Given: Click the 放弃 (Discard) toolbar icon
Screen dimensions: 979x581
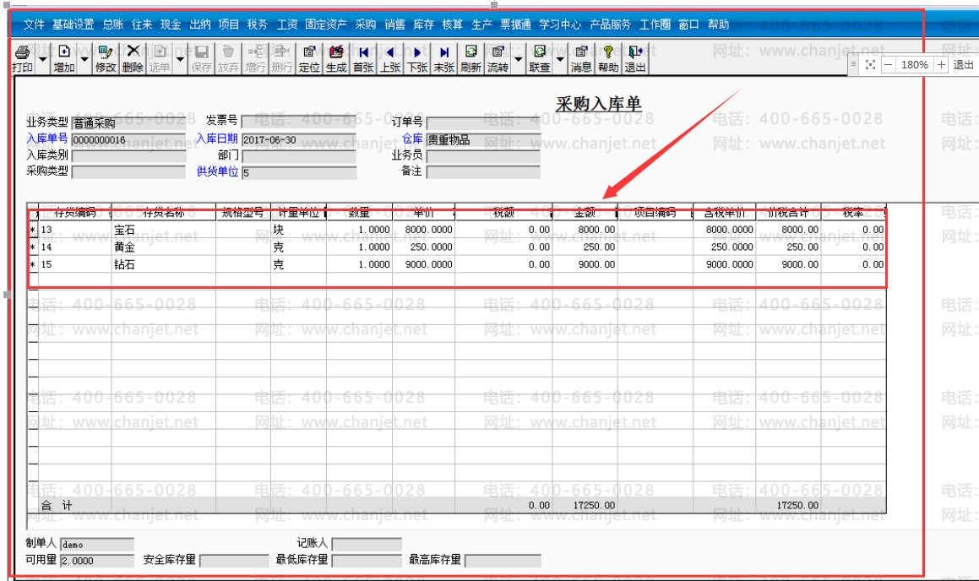Looking at the screenshot, I should (228, 58).
